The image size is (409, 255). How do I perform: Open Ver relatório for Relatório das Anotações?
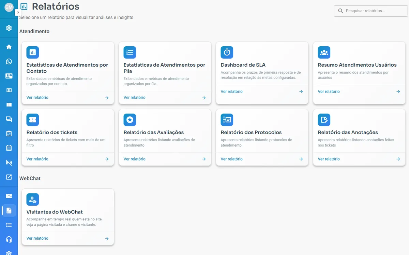pos(329,159)
